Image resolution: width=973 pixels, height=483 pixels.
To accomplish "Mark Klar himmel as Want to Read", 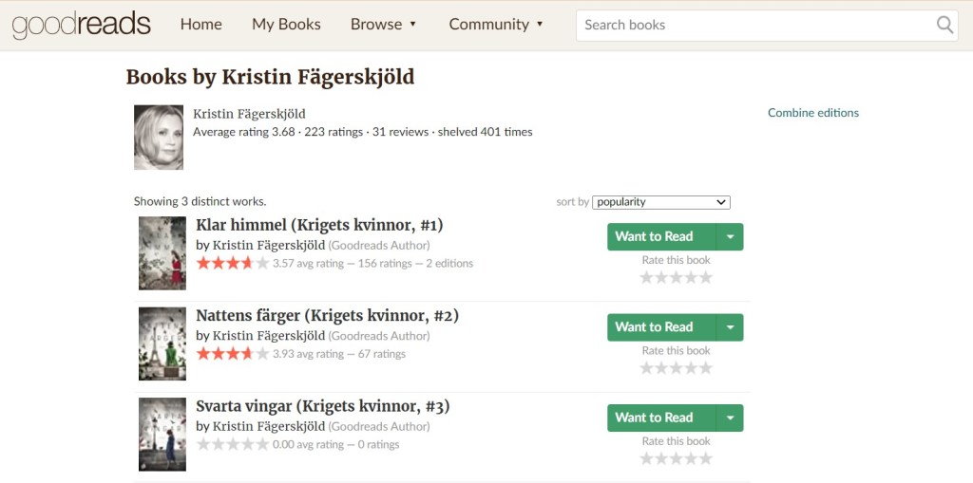I will (x=654, y=237).
